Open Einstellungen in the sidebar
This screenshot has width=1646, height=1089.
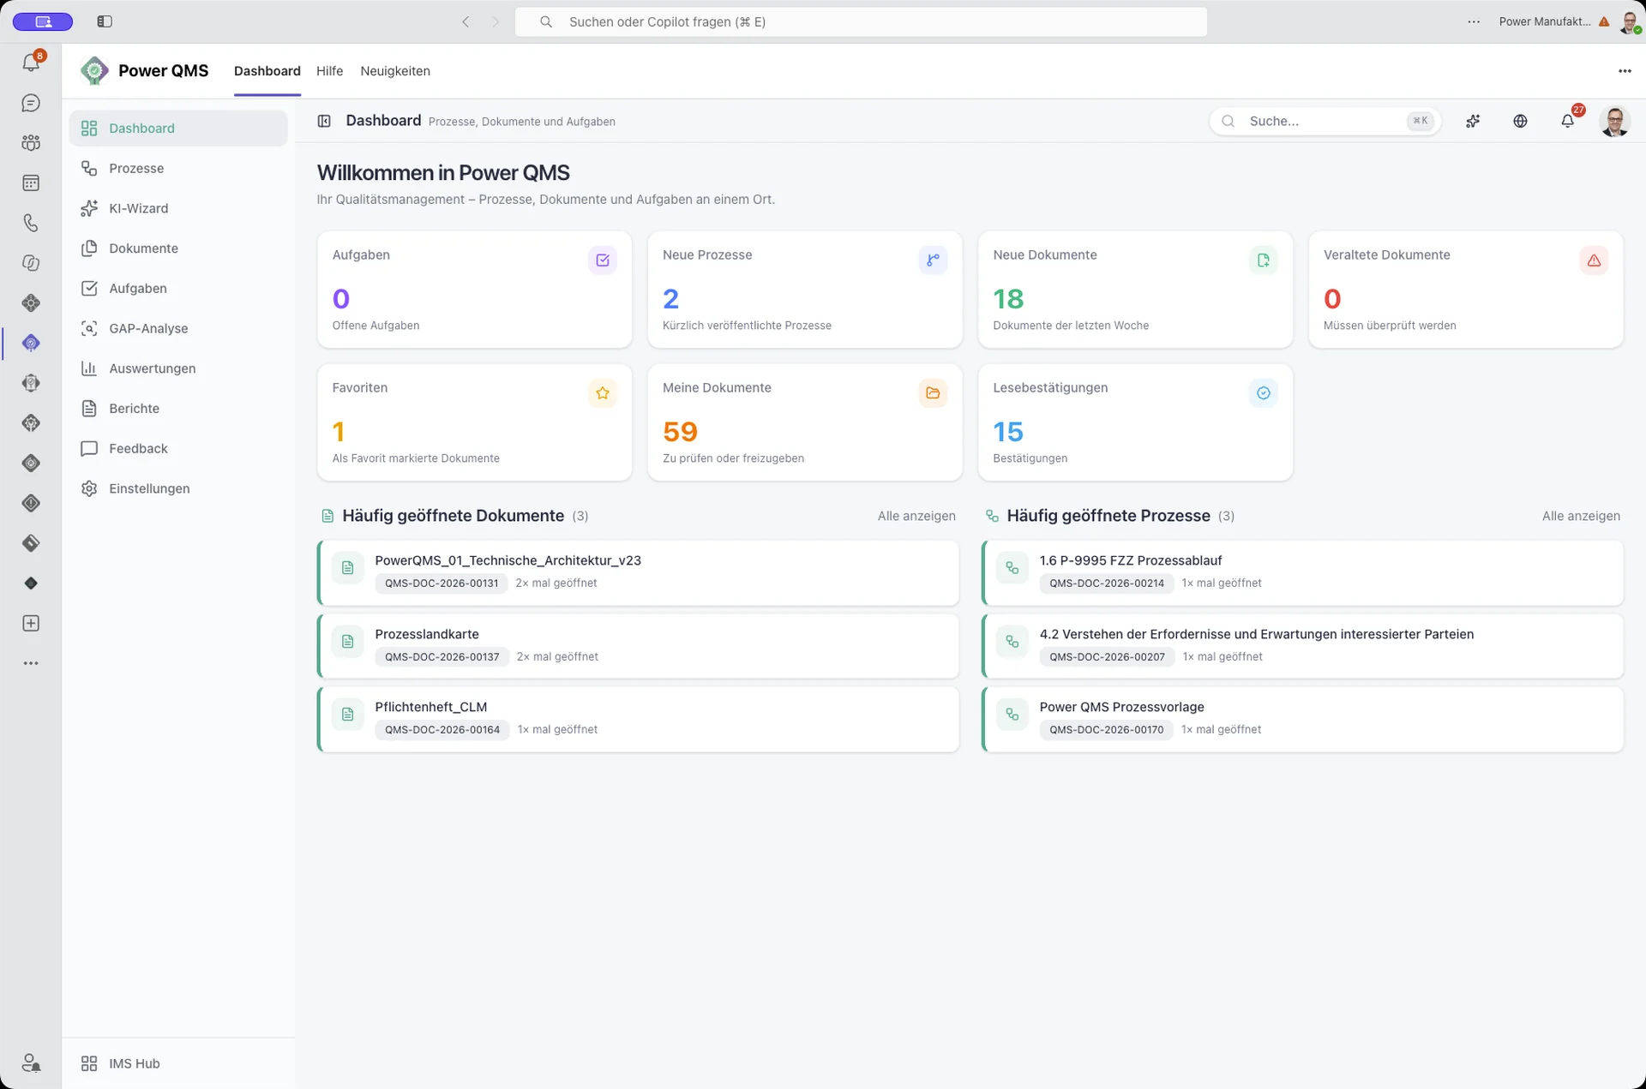[x=178, y=488]
